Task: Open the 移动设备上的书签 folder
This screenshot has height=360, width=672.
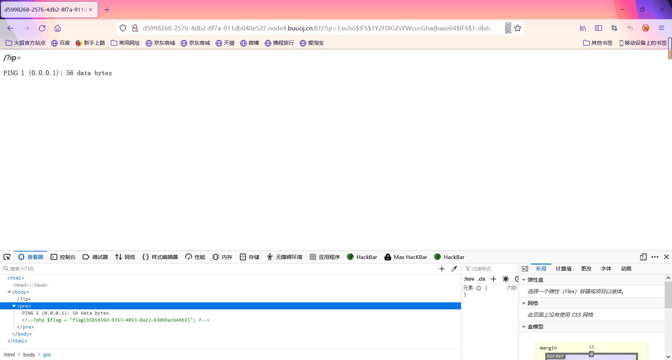Action: 643,43
